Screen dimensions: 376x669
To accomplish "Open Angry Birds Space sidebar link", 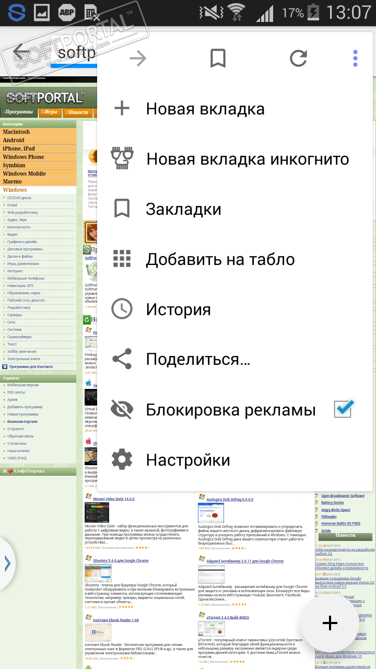I will 336,510.
